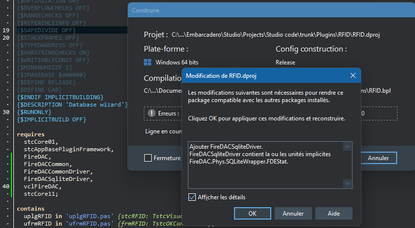Click the details box scroll down arrow
The height and width of the screenshot is (228, 415).
(x=348, y=183)
